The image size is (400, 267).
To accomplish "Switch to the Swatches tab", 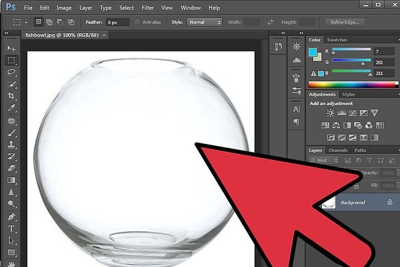I will [x=336, y=40].
